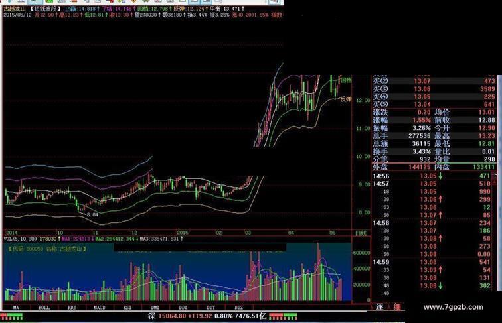This screenshot has width=502, height=323.
Task: Click the right market breadth bars beside 7476.51亿
Action: 284,316
